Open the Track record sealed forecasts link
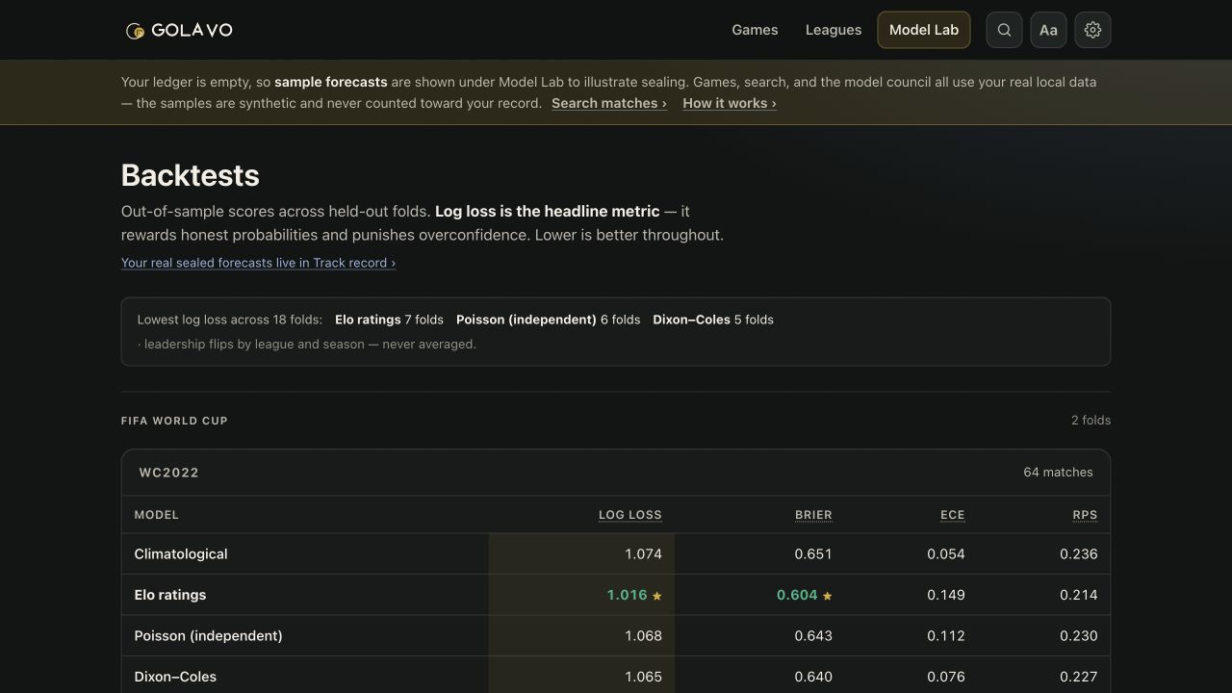 click(258, 263)
